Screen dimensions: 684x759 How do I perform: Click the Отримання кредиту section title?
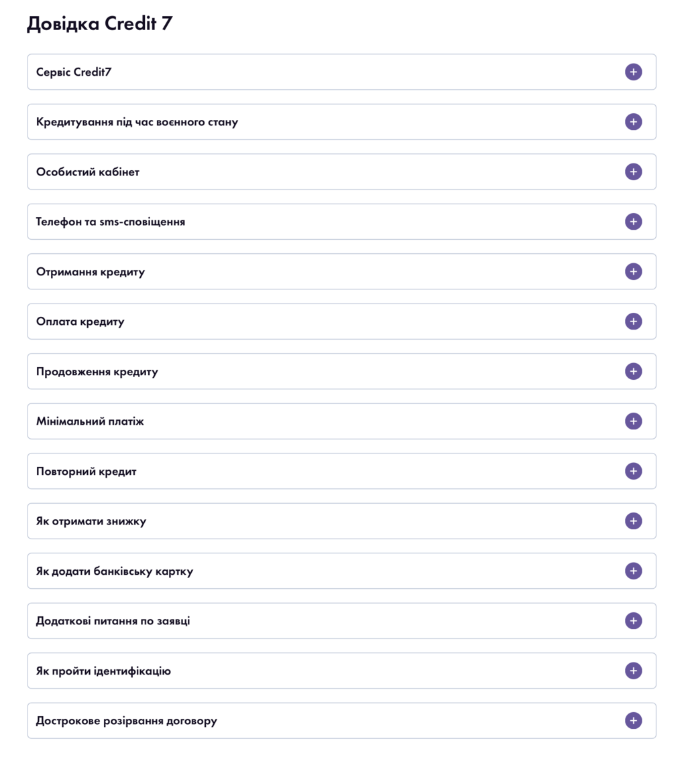91,272
